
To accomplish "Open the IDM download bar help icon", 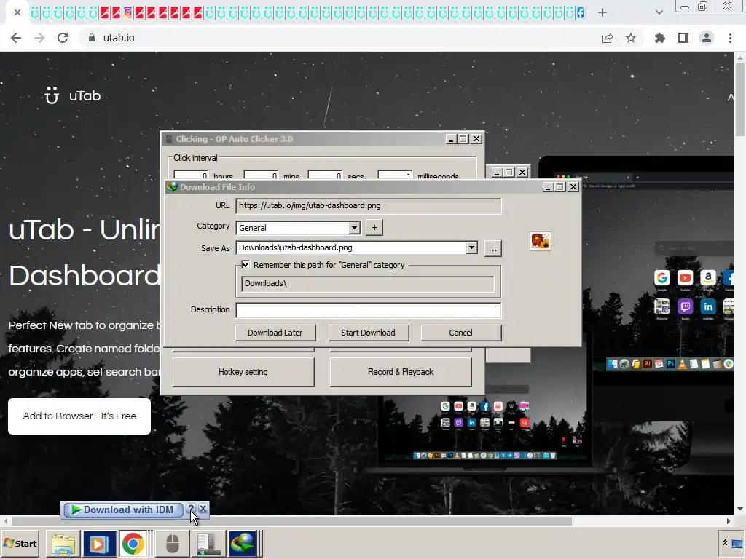I will [x=190, y=509].
